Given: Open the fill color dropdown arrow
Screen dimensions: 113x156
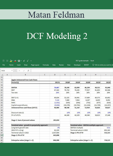Looking at the screenshot, I should [13, 61].
